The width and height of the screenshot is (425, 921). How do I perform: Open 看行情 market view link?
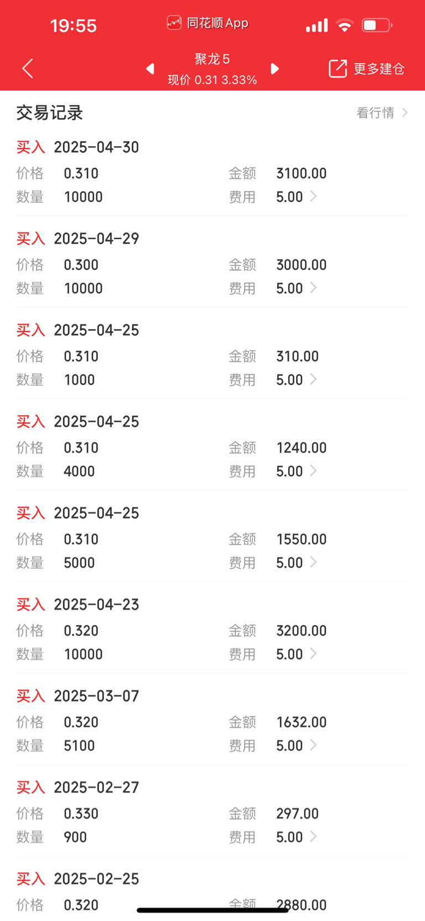[x=382, y=113]
